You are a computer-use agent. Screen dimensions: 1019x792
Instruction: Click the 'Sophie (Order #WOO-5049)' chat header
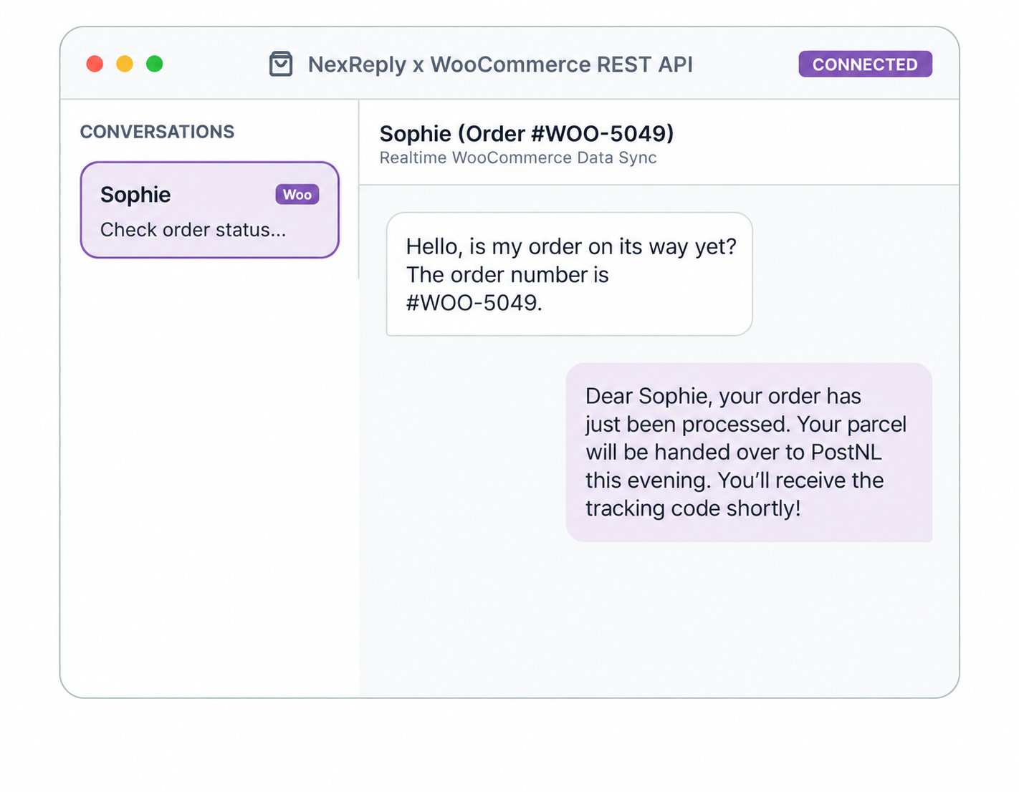[x=527, y=133]
